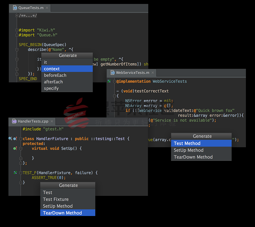255x227 pixels.
Task: Expand the folded /**...*/ comment in QueueTests.m
Action: [x=17, y=16]
